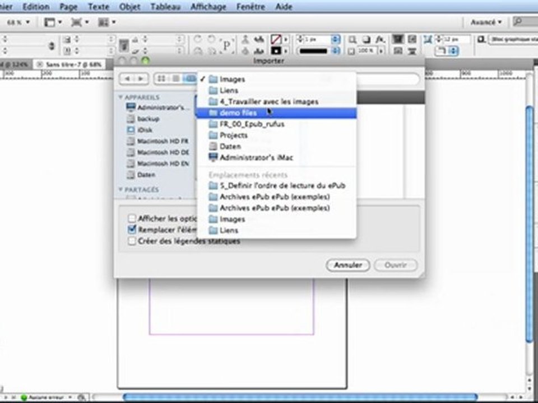Screen dimensions: 538x403
Task: Click the Bloc graphique object style field
Action: (x=513, y=39)
